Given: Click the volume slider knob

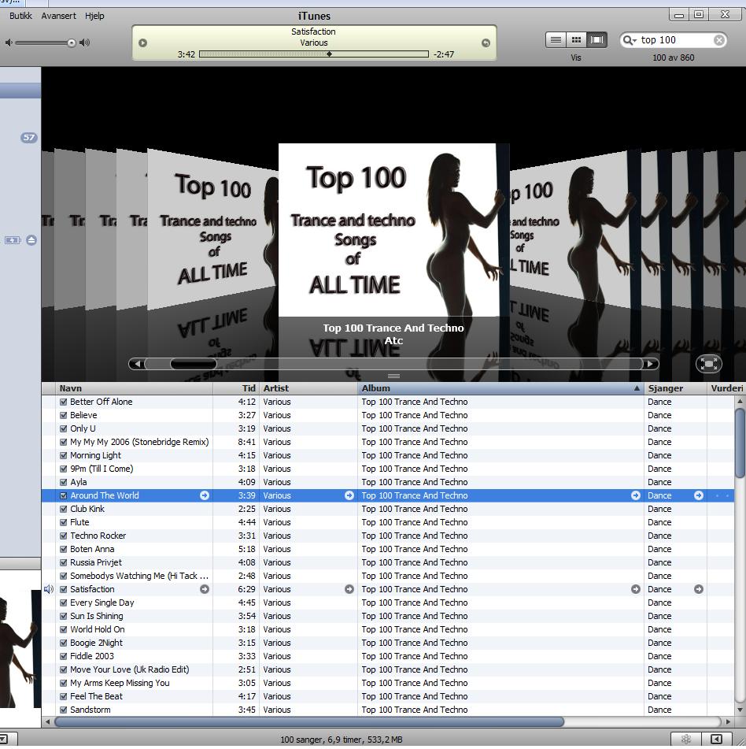Looking at the screenshot, I should (72, 43).
